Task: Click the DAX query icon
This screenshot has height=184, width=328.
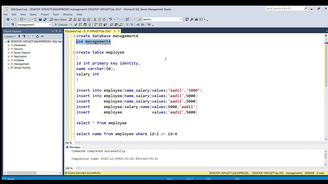Action: click(x=89, y=19)
